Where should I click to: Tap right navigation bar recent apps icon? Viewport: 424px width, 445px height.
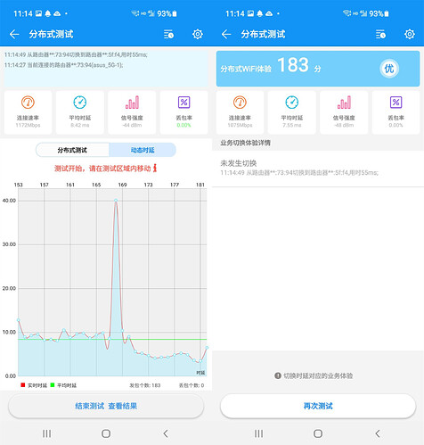pos(258,433)
